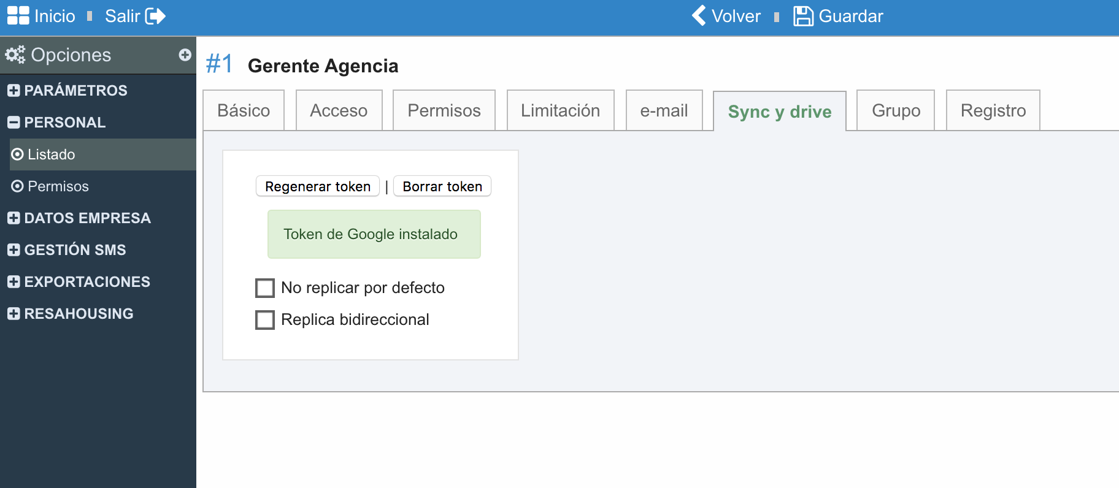Click the Guardar link text
The image size is (1119, 488).
[x=851, y=16]
